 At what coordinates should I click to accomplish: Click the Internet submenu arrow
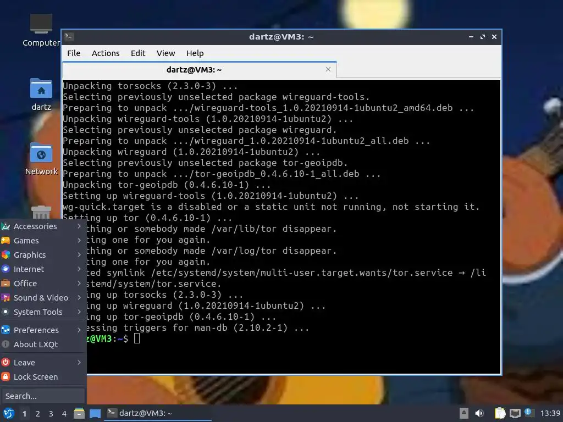[79, 269]
